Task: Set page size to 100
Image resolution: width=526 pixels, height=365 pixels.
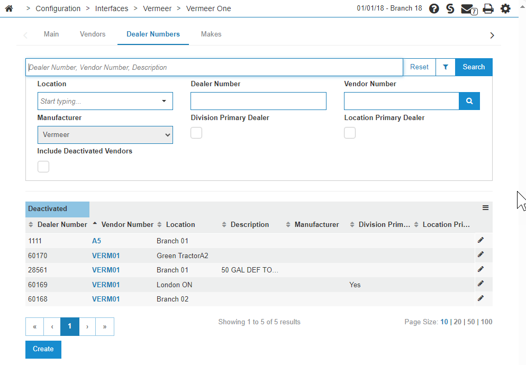Action: pyautogui.click(x=486, y=322)
